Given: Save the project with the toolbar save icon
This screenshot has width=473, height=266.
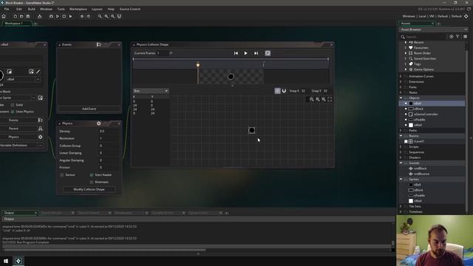Looking at the screenshot, I should pos(28,16).
